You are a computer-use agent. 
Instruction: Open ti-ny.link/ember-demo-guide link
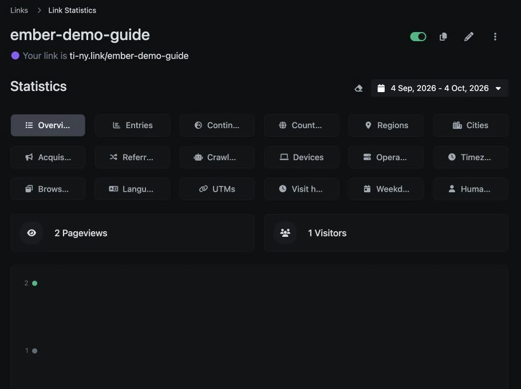(129, 55)
